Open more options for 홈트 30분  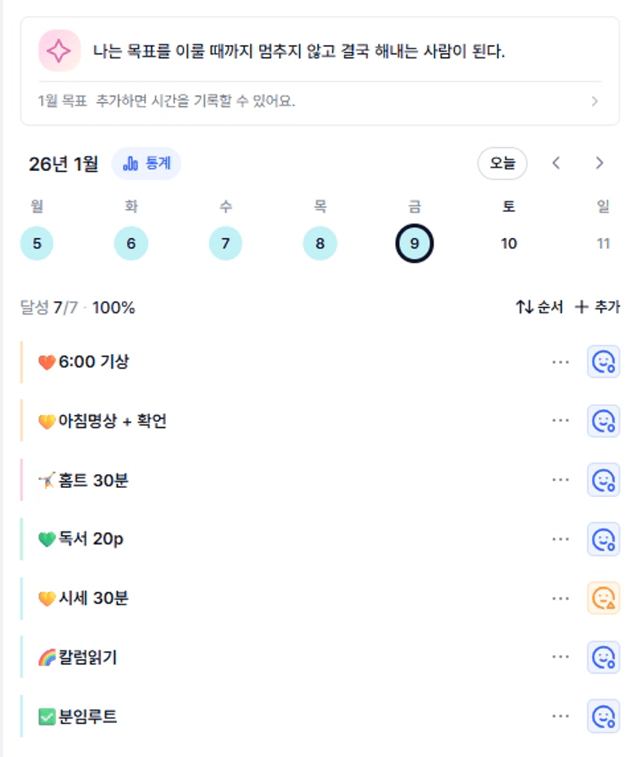561,480
